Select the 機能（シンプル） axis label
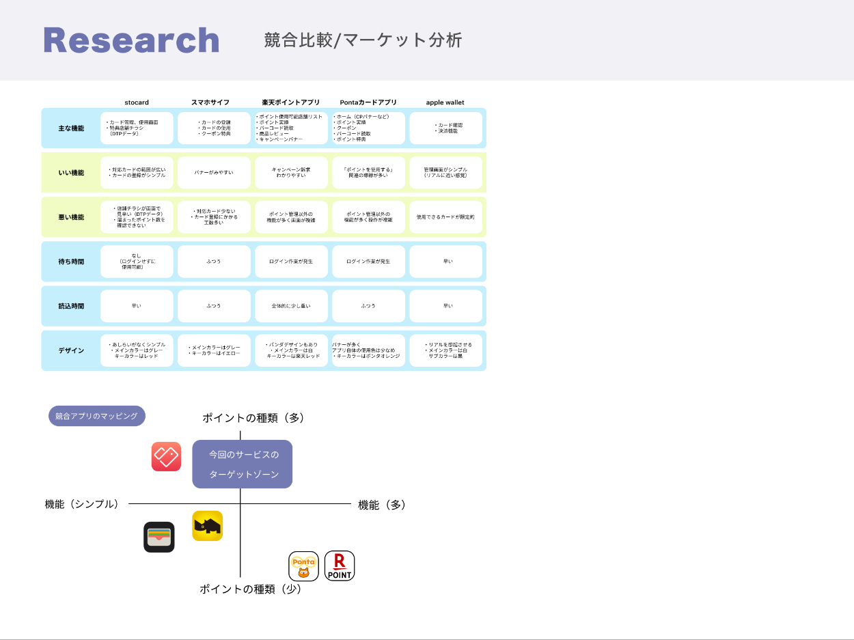Viewport: 854px width, 640px height. click(x=82, y=504)
